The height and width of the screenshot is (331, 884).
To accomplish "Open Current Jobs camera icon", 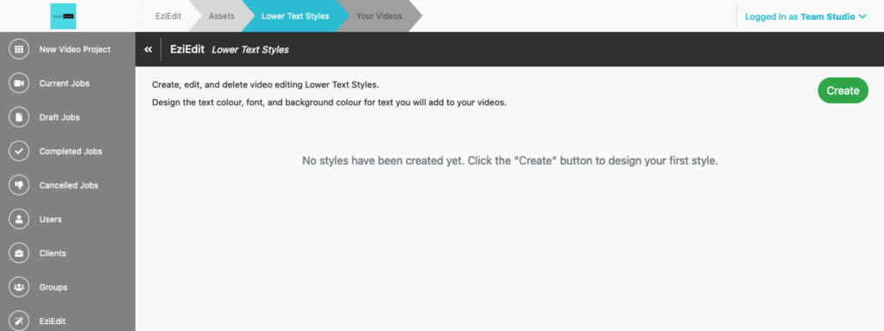I will pos(19,84).
